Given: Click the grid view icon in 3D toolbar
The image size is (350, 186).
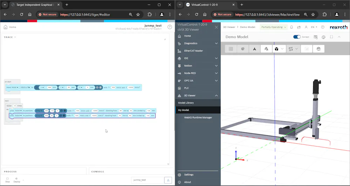Looking at the screenshot, I should (x=231, y=49).
